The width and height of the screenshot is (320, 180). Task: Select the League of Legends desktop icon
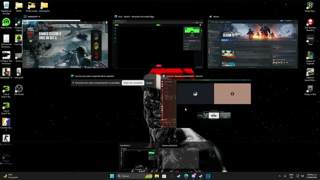310,58
